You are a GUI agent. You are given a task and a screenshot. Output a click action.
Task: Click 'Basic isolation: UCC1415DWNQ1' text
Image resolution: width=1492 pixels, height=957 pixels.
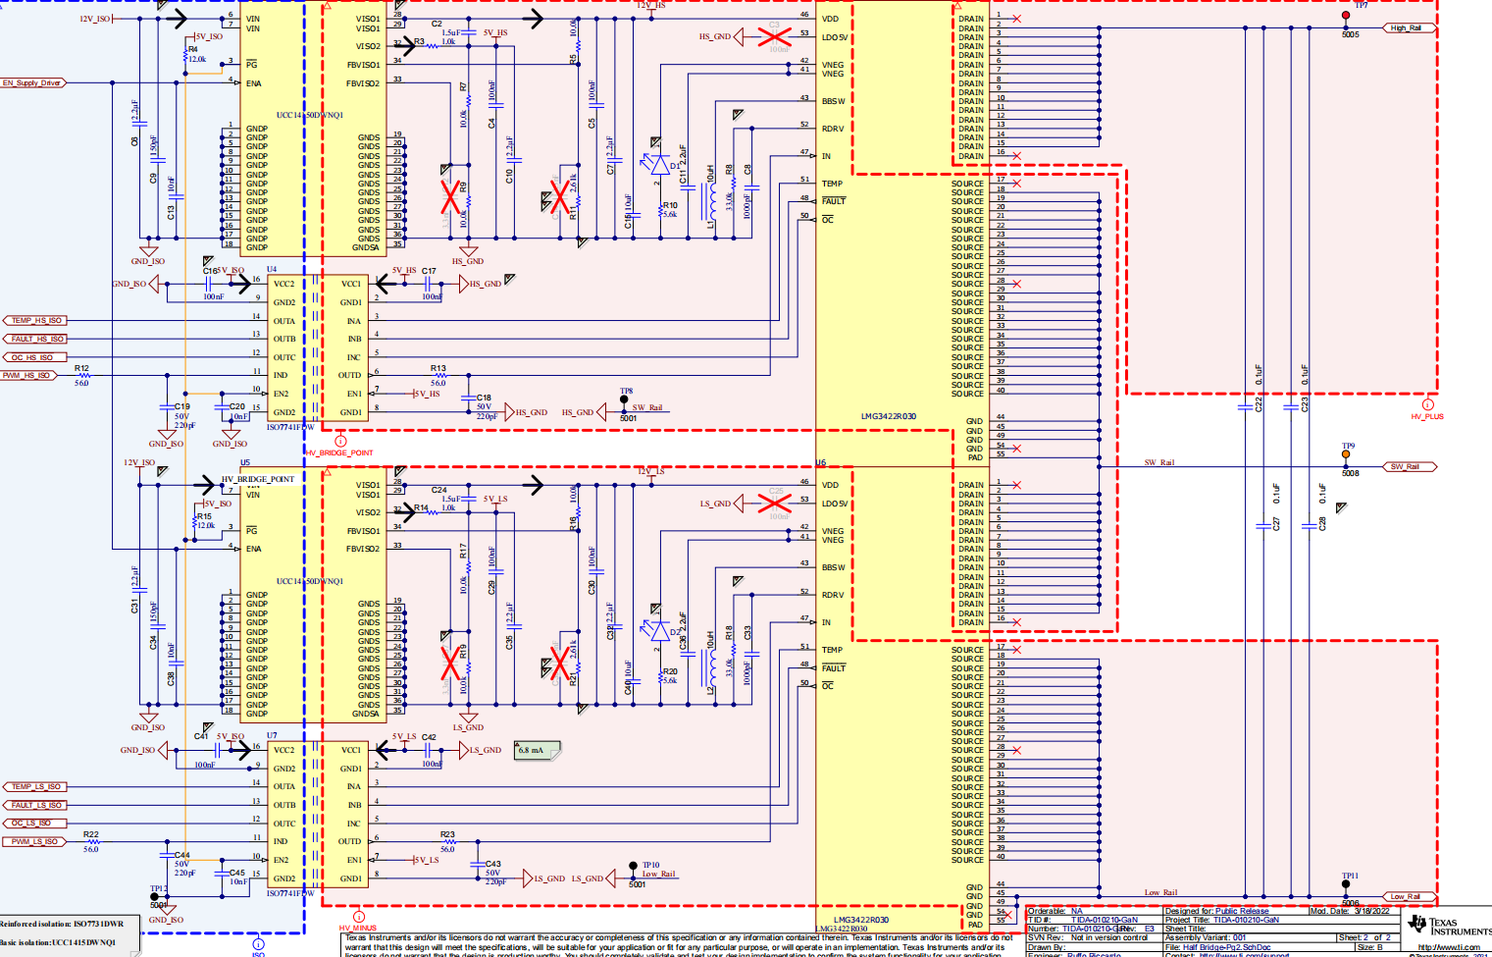pyautogui.click(x=58, y=942)
